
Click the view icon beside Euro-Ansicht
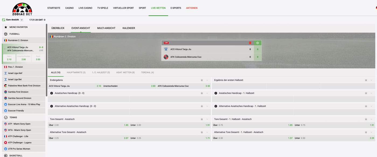4,20
